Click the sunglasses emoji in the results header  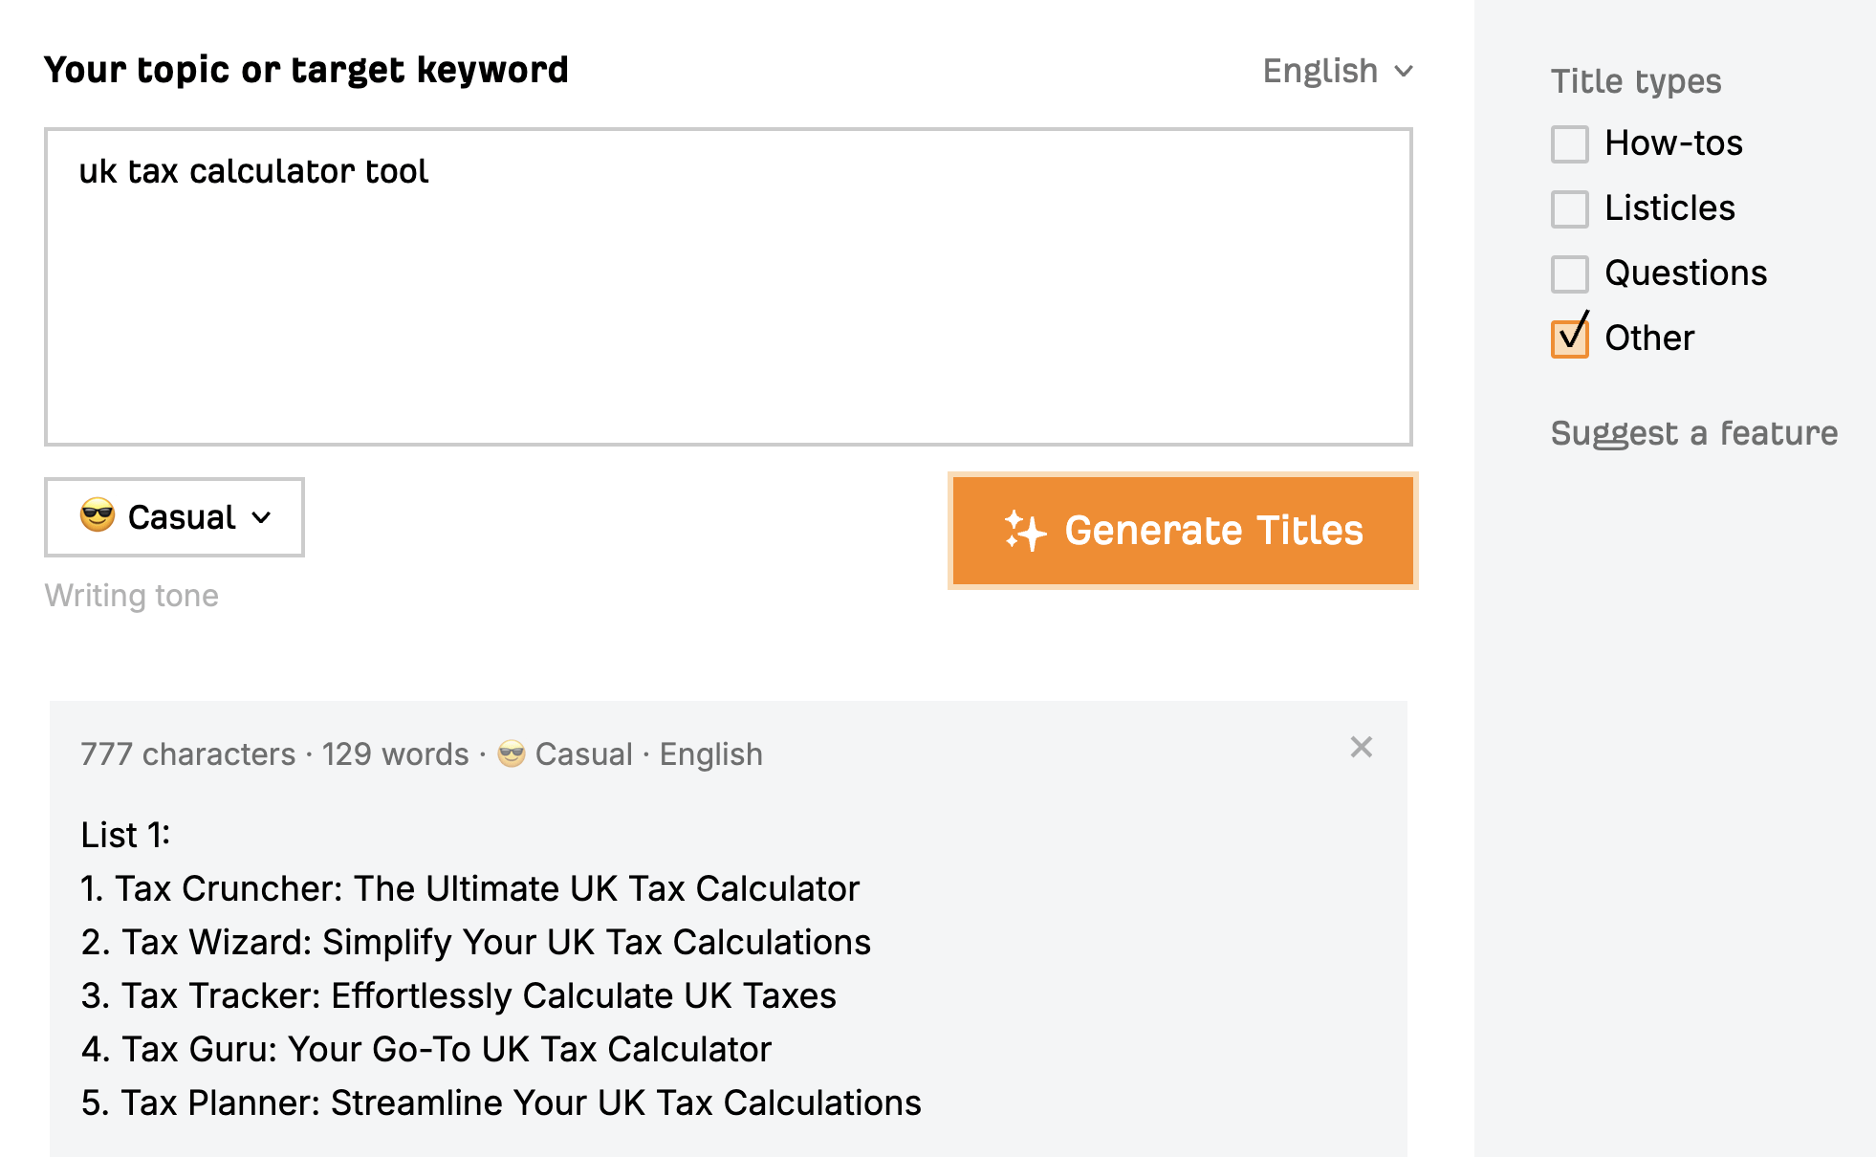[512, 753]
